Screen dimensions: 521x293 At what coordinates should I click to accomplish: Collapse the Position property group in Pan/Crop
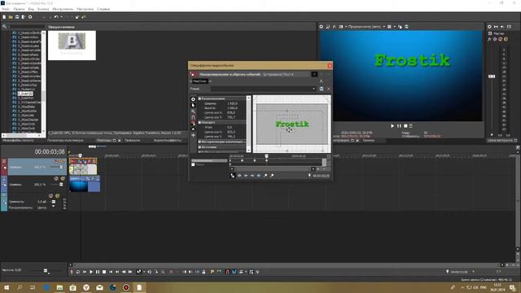tap(199, 98)
